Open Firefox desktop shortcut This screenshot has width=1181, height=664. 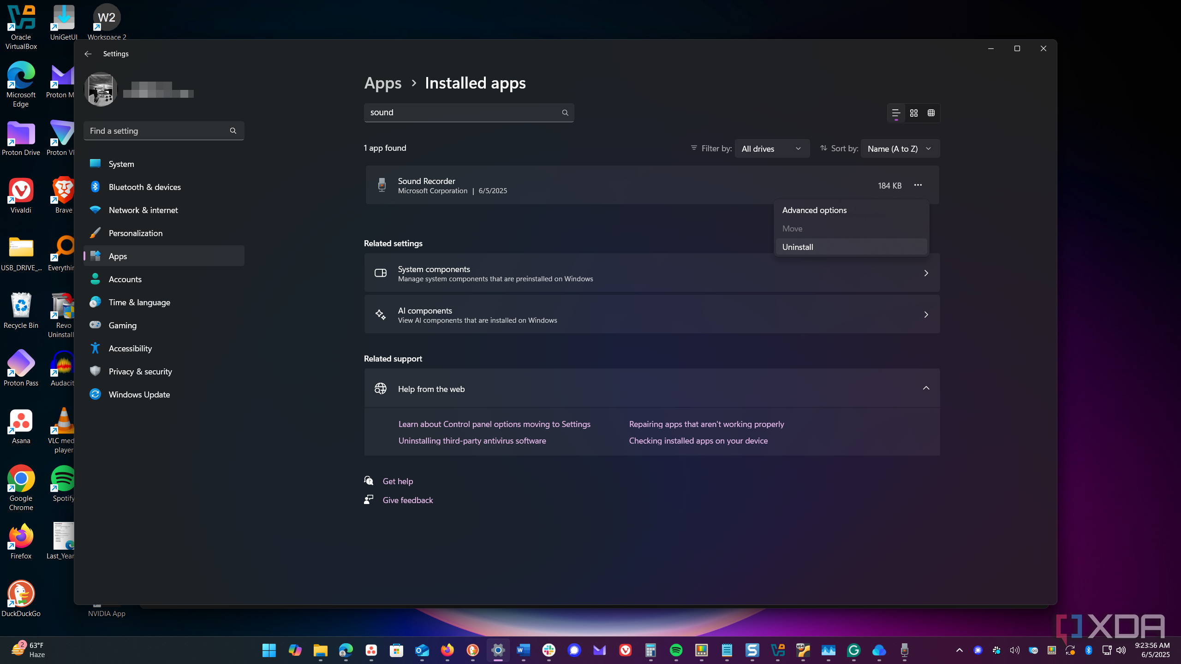tap(21, 541)
